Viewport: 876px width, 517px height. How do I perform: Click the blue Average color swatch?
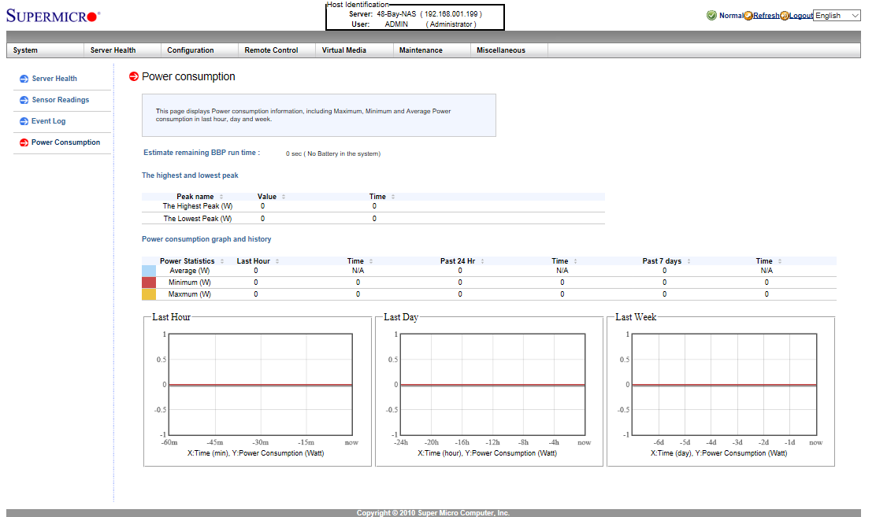click(x=149, y=271)
